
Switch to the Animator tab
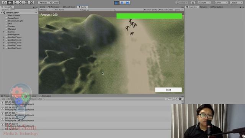pyautogui.click(x=54, y=7)
